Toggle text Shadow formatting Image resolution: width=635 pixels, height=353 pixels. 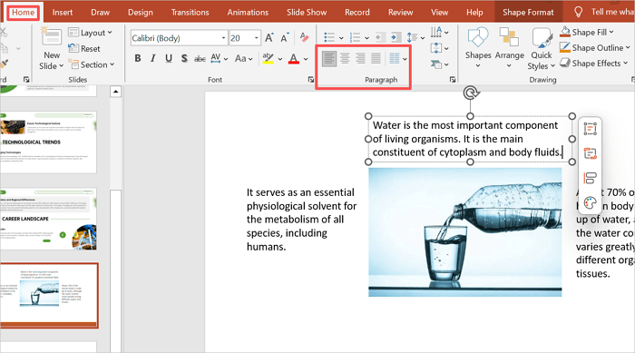click(184, 59)
